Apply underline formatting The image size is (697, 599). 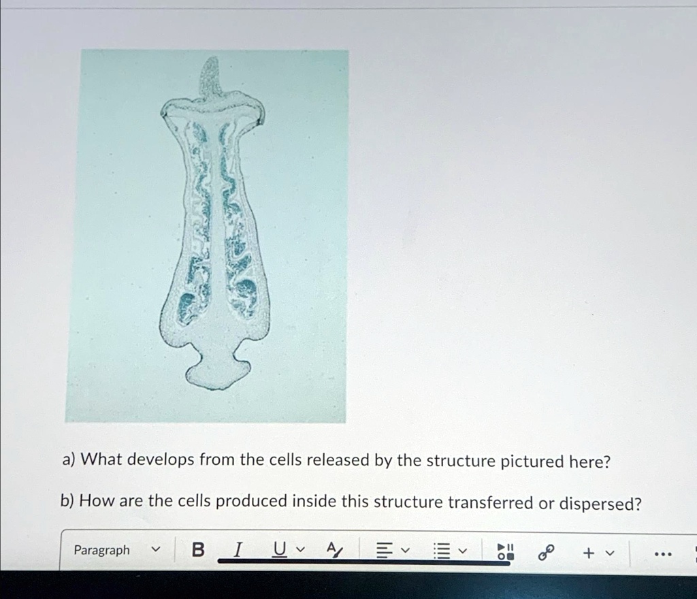click(x=279, y=550)
